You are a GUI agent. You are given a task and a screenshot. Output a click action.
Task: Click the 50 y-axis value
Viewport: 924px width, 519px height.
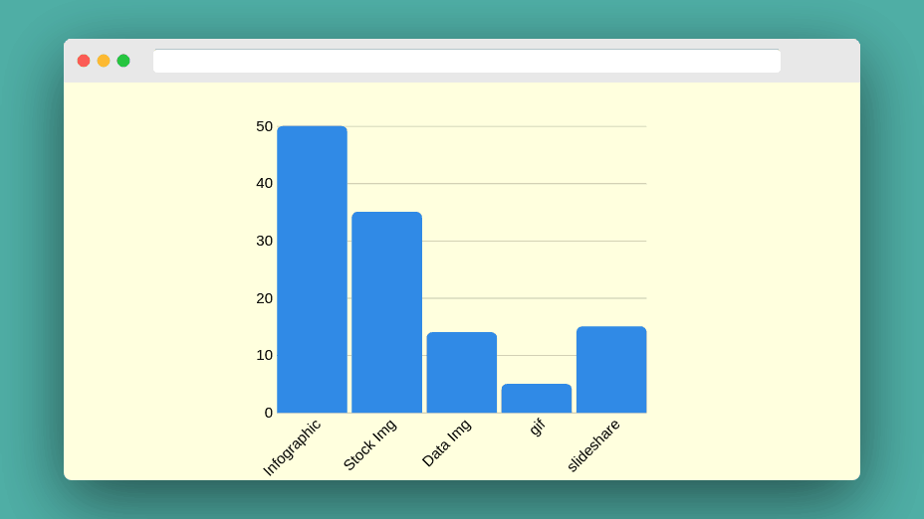pyautogui.click(x=265, y=126)
